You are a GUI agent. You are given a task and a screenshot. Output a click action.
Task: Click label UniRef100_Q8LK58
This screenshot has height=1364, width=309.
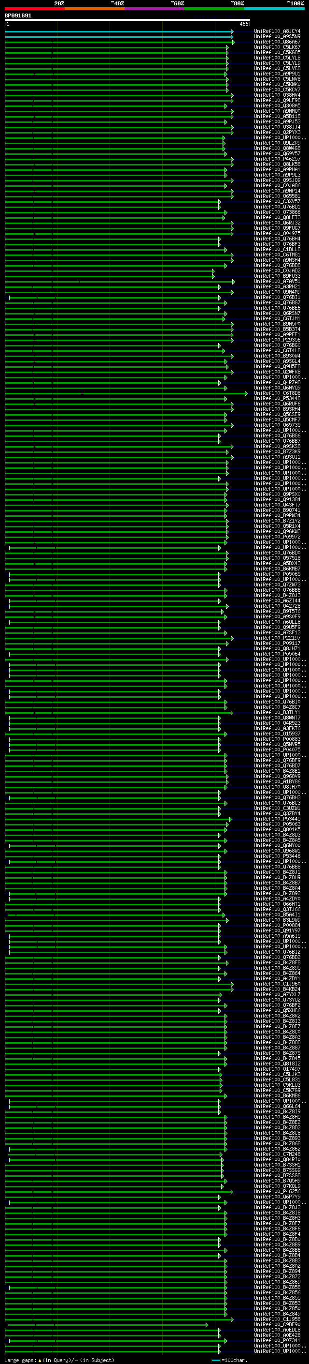[277, 164]
